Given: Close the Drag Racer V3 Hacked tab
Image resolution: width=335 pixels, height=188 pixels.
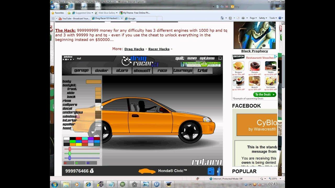Looking at the screenshot, I should pyautogui.click(x=122, y=19).
